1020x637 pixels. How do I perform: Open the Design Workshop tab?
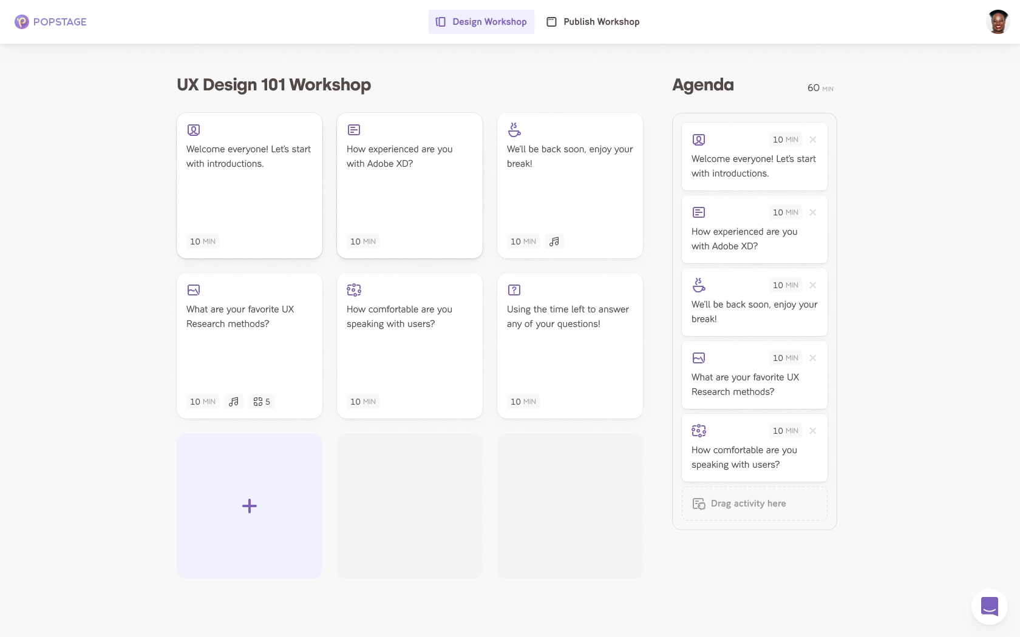(481, 22)
